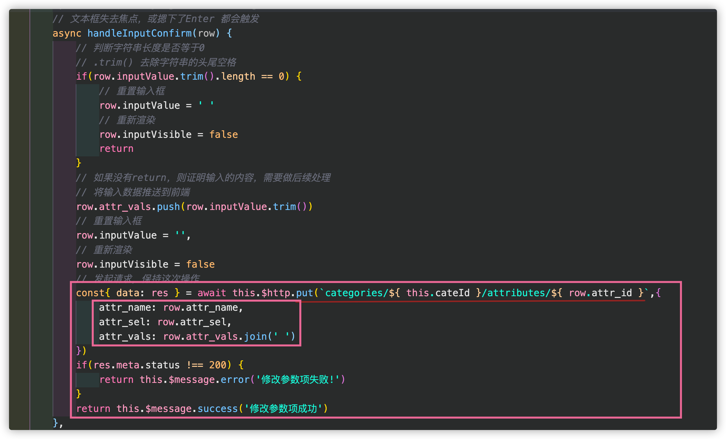Click the attr_name: row.attr_name line
Viewport: 726px width, 439px height.
click(171, 307)
